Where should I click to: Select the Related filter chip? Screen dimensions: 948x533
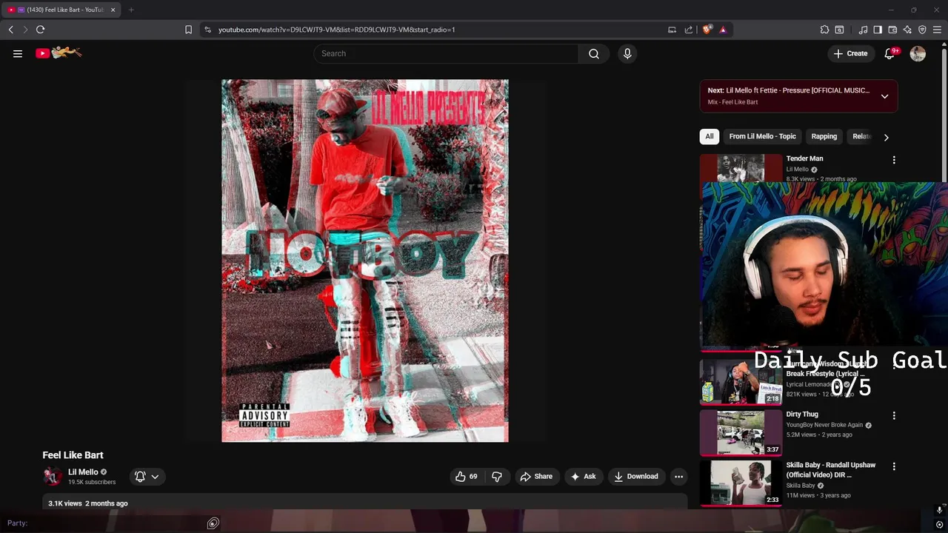(861, 136)
